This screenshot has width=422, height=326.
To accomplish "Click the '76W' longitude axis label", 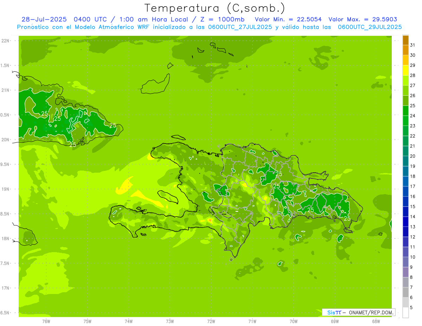I will pos(46,321).
